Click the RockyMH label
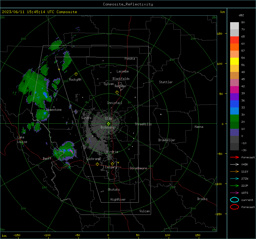The width and height of the screenshot is (256, 239). pyautogui.click(x=75, y=80)
